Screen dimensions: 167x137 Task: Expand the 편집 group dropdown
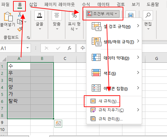tap(148, 29)
